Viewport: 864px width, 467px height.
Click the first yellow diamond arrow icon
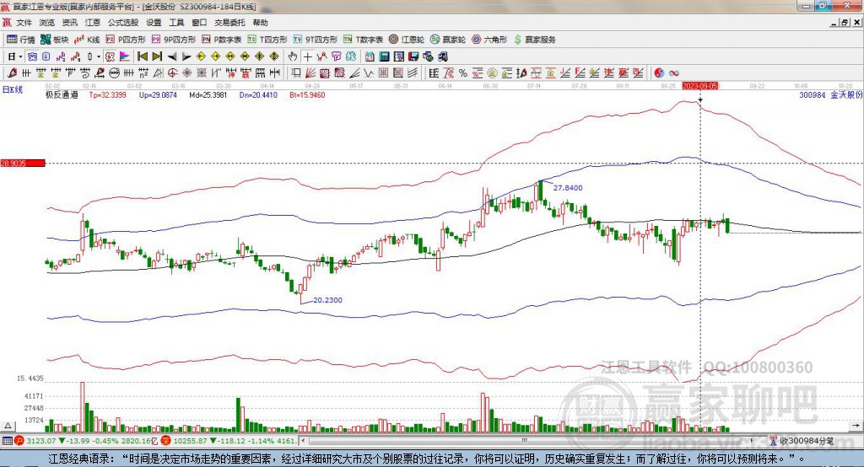click(x=201, y=56)
